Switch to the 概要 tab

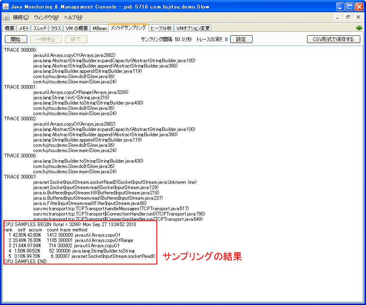[9, 28]
